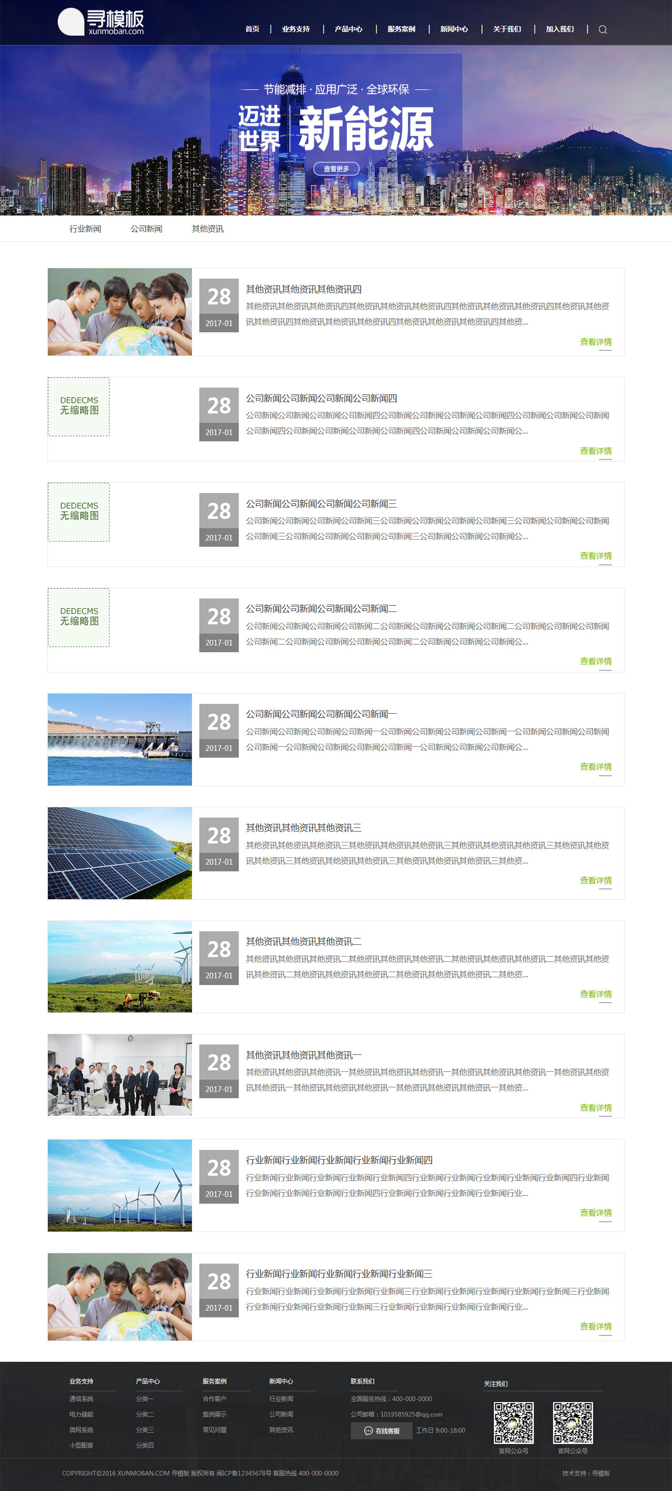Image resolution: width=672 pixels, height=1491 pixels.
Task: Switch to 公司新闻 category tab
Action: [146, 228]
